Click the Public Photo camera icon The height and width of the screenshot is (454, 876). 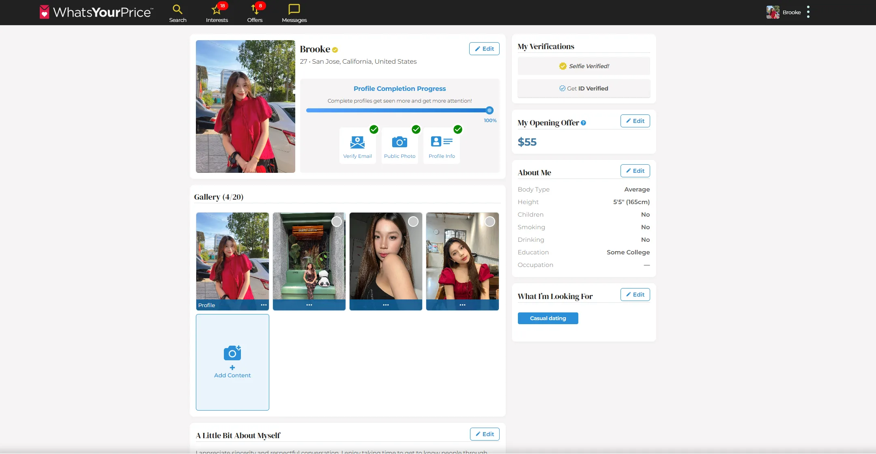click(399, 142)
